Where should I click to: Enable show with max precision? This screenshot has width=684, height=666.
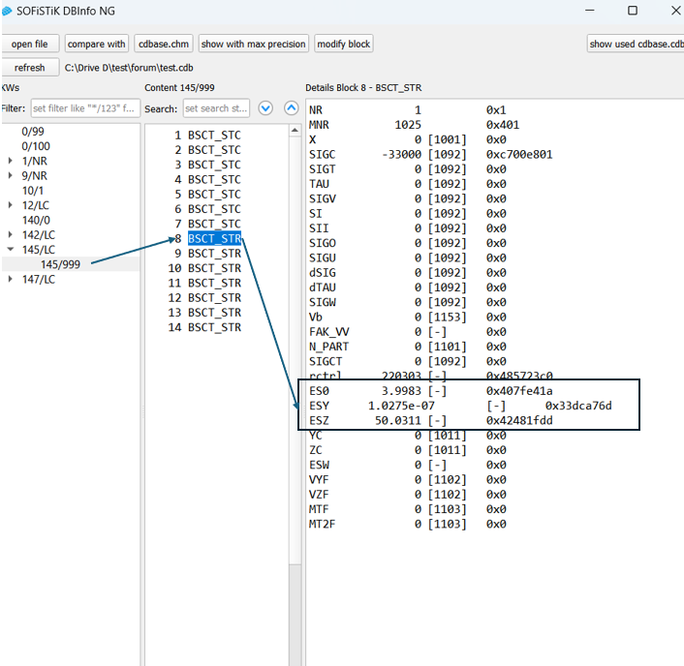pos(253,44)
